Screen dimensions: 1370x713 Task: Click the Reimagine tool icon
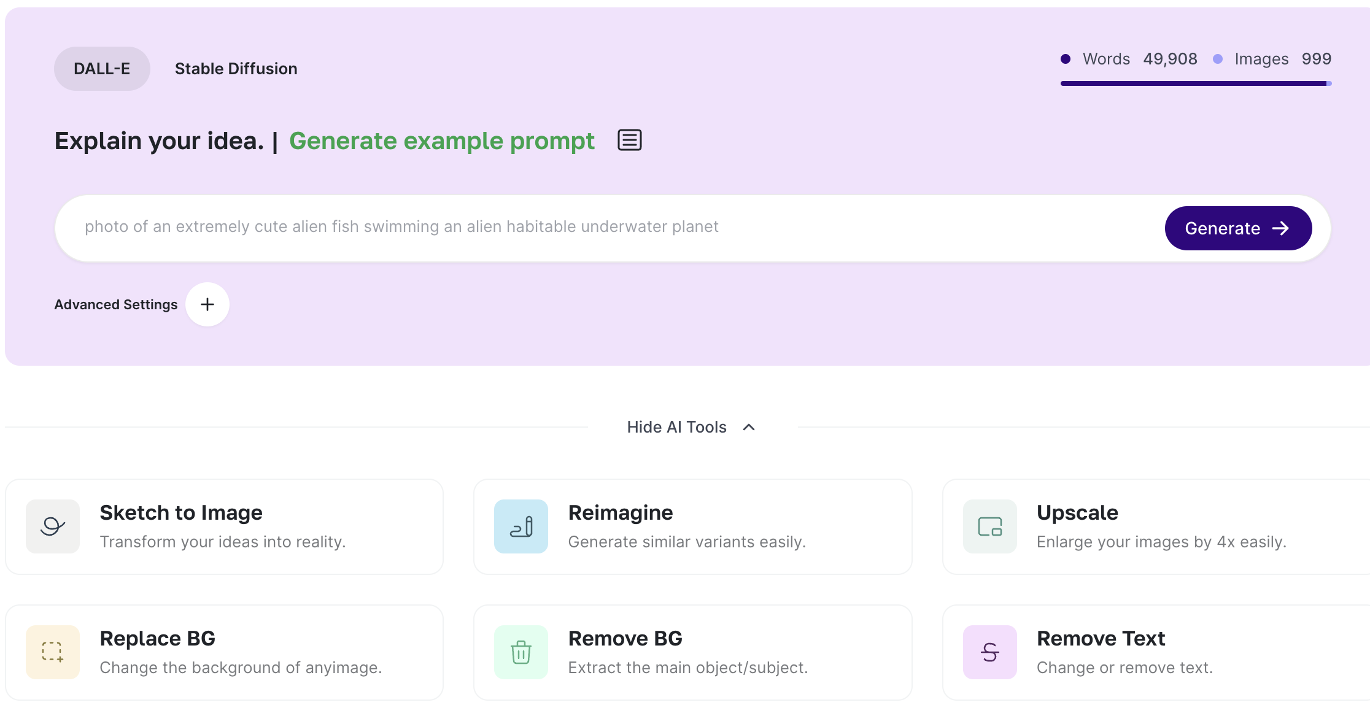tap(521, 526)
